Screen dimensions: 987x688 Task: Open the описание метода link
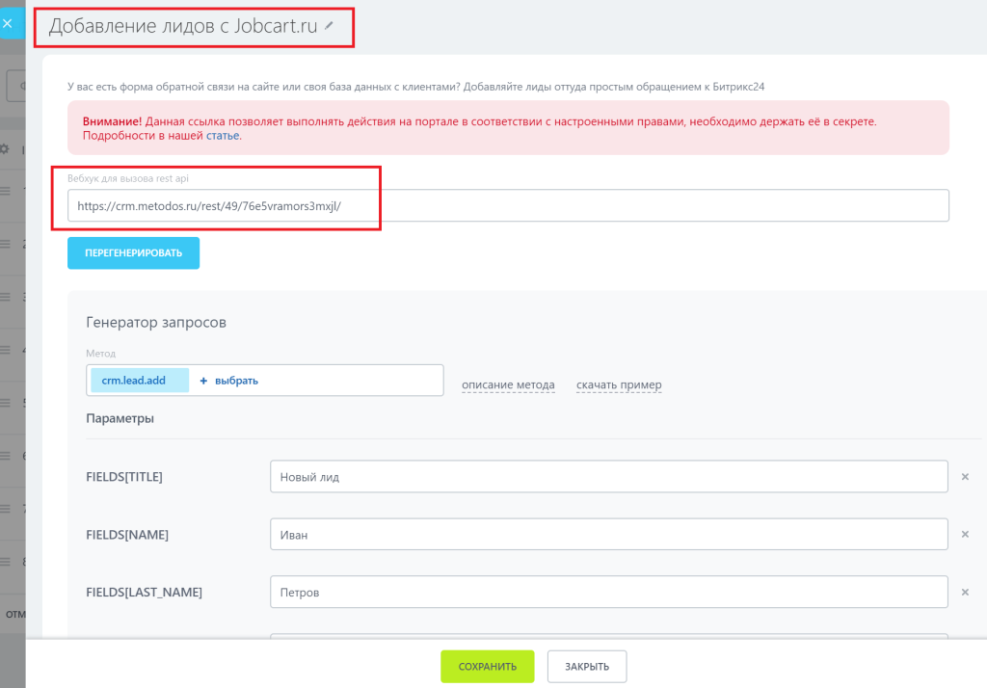[x=508, y=384]
